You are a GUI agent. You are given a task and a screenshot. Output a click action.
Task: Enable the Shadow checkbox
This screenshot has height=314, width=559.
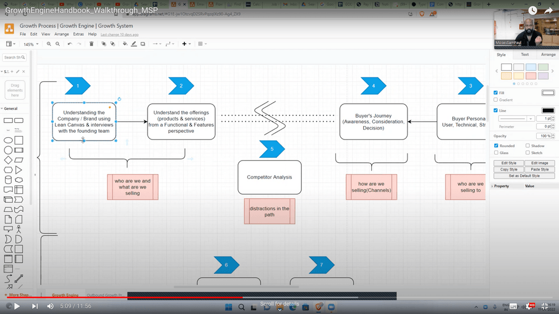[x=528, y=146]
